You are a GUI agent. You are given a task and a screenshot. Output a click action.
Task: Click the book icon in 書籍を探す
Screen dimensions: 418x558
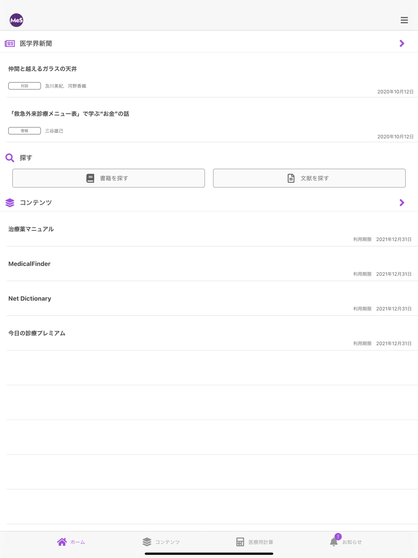click(x=90, y=178)
